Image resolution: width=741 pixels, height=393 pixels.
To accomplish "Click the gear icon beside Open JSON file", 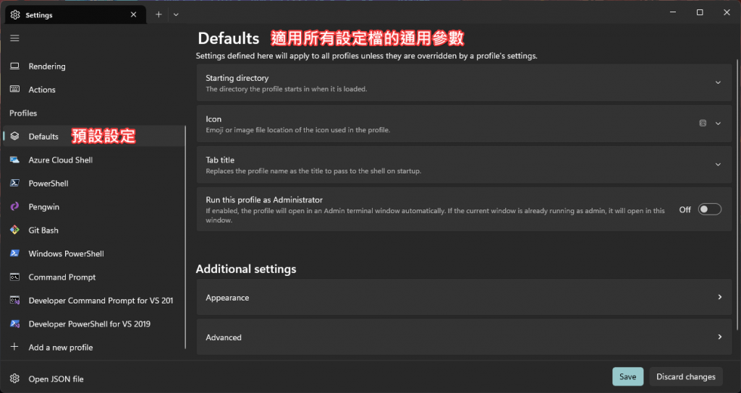I will (14, 379).
